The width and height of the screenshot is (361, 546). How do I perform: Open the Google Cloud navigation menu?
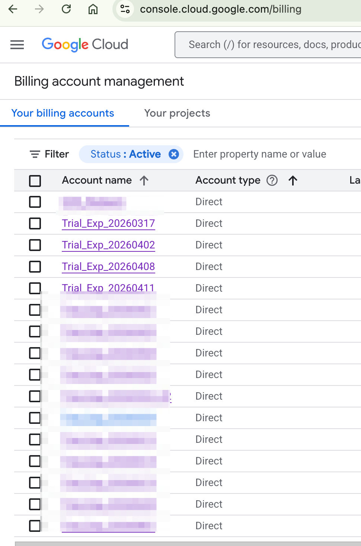click(17, 45)
